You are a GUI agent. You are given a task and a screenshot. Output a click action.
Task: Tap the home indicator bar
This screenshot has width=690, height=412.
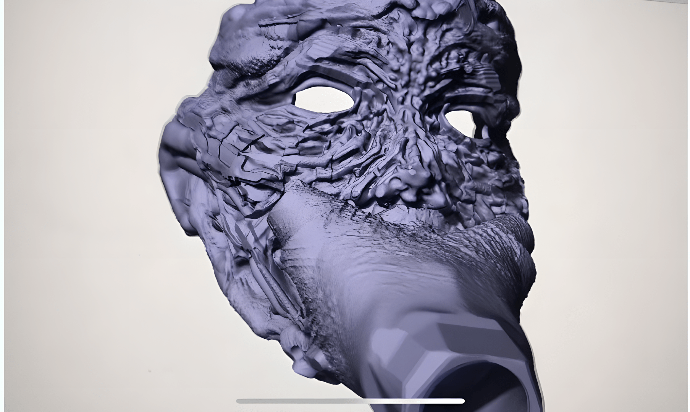(x=350, y=401)
